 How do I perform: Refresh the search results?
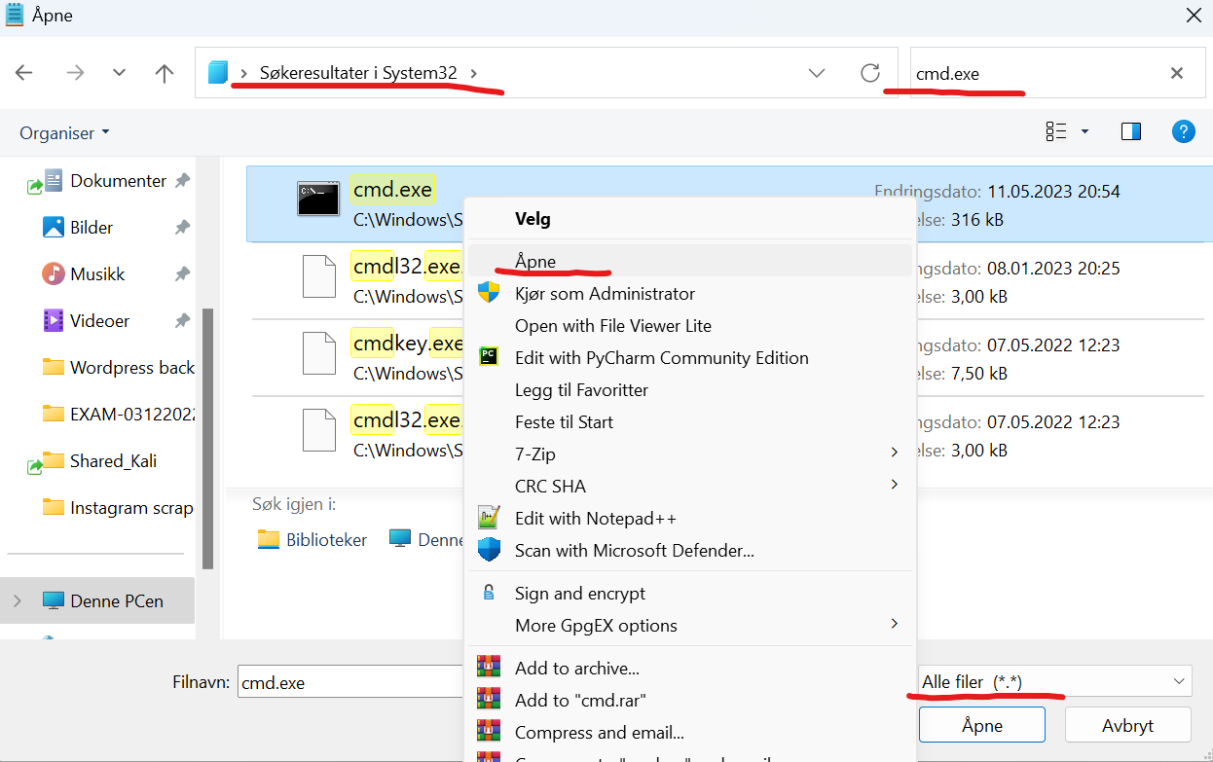(870, 73)
